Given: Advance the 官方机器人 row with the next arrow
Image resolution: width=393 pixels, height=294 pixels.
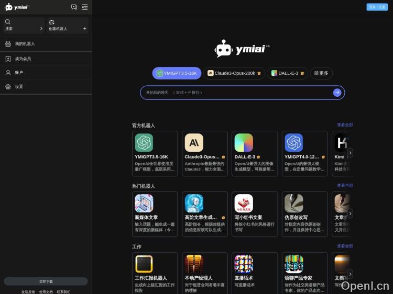Looking at the screenshot, I should tap(350, 153).
